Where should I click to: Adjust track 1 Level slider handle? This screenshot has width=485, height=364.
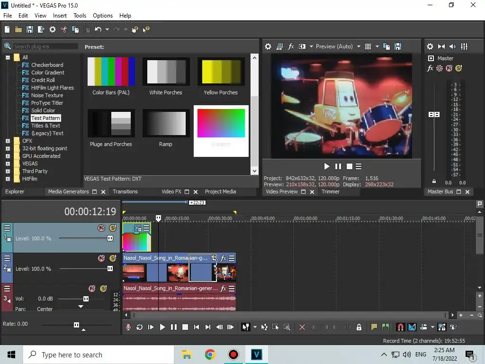tap(110, 238)
